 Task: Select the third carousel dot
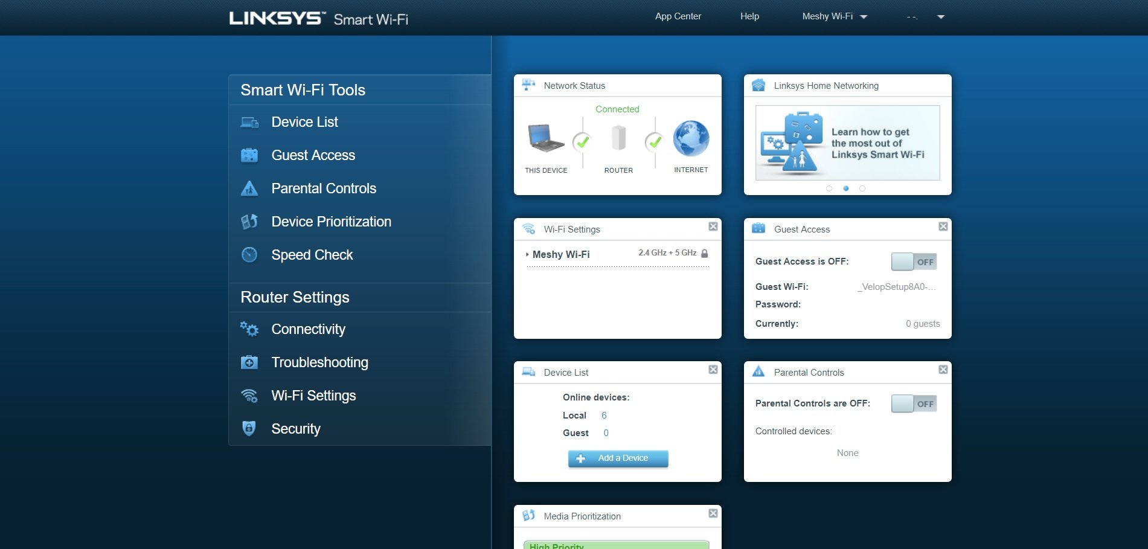tap(862, 188)
